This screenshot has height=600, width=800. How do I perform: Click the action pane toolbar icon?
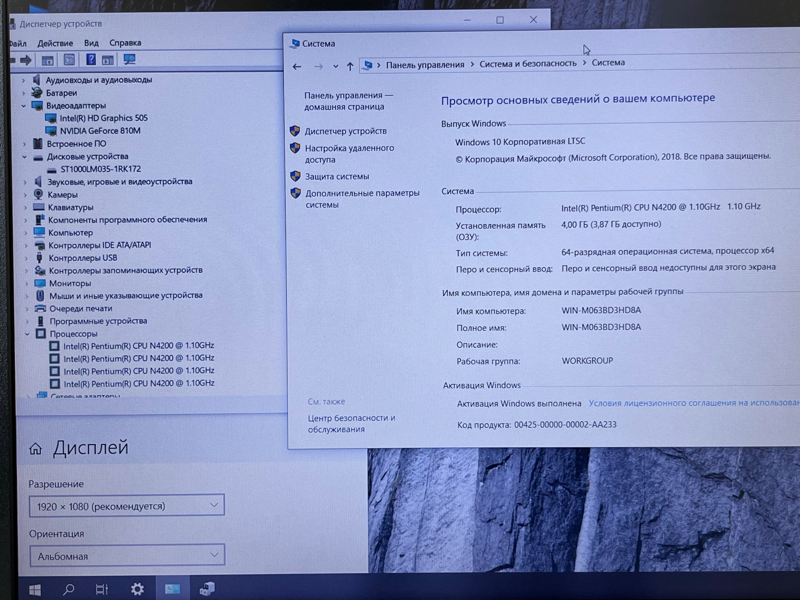(x=108, y=60)
